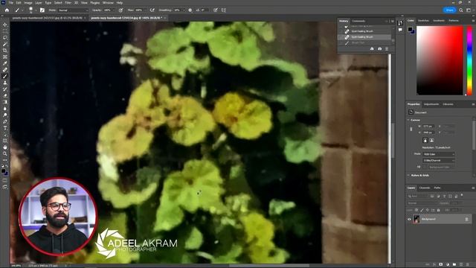Select the Eraser tool

click(5, 96)
